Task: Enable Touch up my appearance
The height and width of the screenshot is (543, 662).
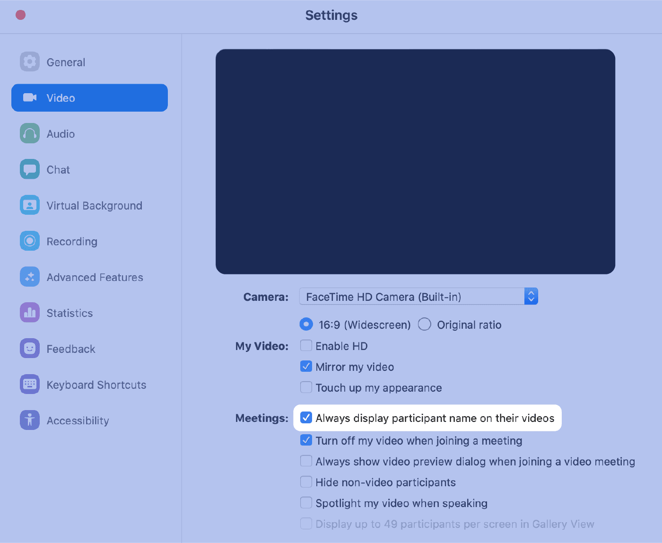Action: (x=306, y=387)
